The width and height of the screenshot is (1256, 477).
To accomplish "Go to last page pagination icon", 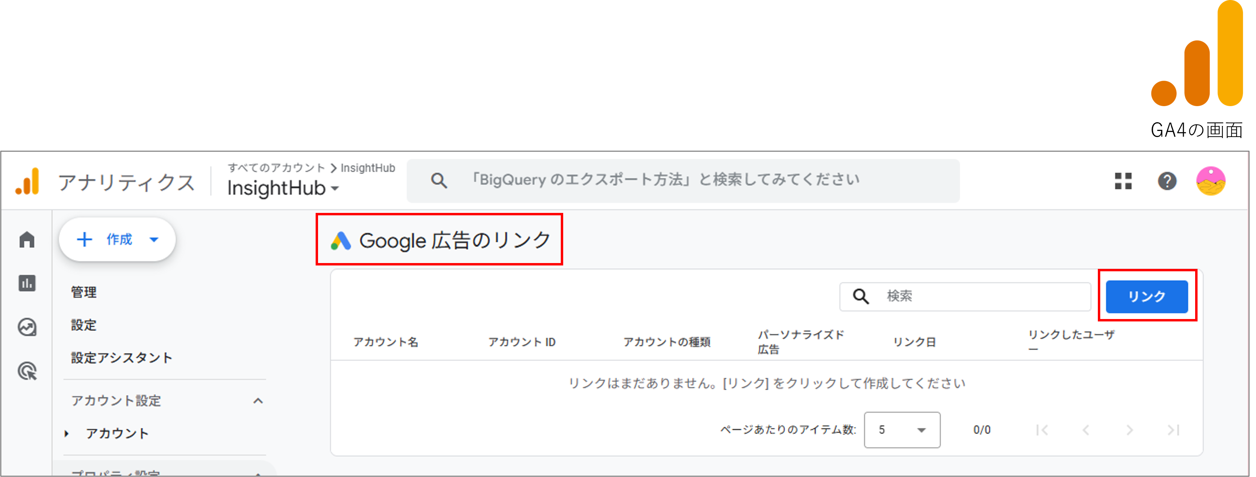I will click(x=1173, y=430).
